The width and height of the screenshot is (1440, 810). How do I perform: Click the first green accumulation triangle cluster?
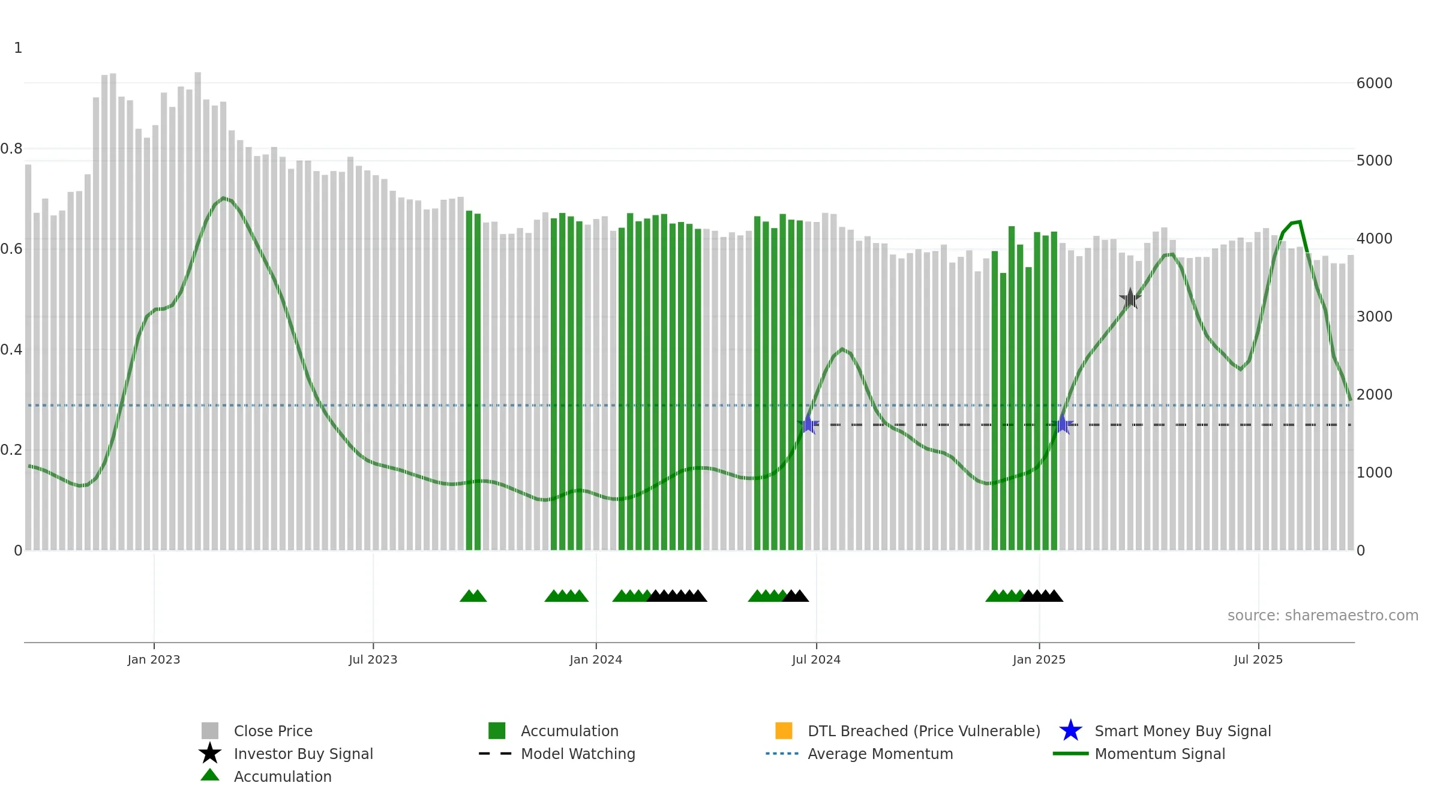[473, 596]
